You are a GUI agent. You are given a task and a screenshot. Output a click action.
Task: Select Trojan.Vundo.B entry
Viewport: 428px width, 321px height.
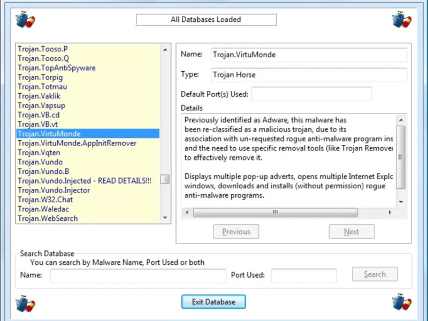[x=88, y=171]
